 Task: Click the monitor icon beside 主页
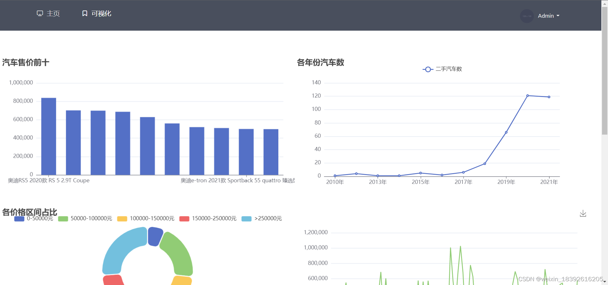tap(40, 13)
